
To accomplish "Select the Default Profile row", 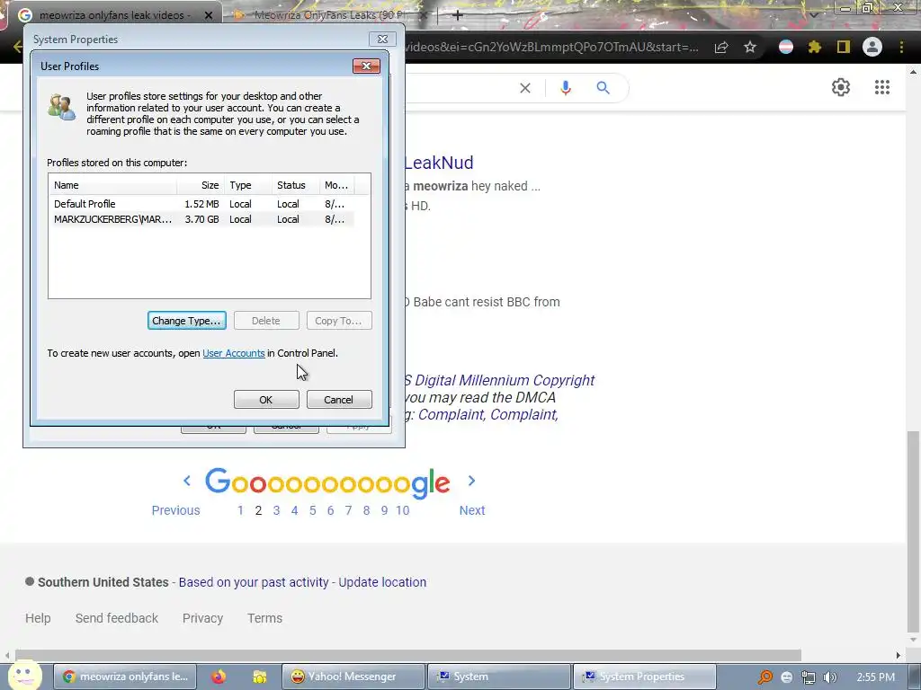I will 201,204.
